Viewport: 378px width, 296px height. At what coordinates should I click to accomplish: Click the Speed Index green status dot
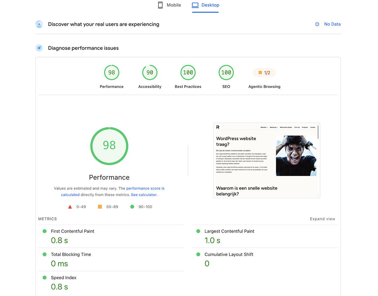pyautogui.click(x=44, y=278)
